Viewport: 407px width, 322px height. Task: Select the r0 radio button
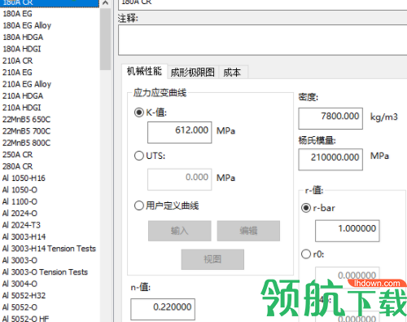(x=306, y=254)
